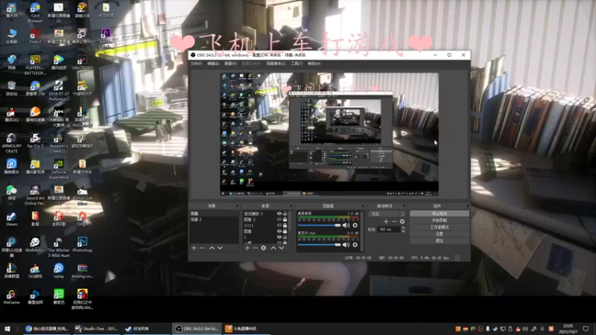Switch to Studio One taskbar item
The height and width of the screenshot is (335, 596).
pyautogui.click(x=97, y=328)
